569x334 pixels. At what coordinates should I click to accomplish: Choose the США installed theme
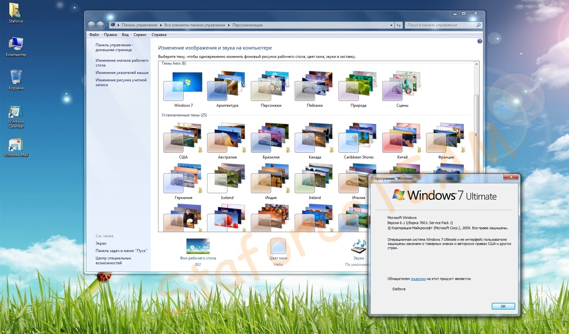(183, 141)
